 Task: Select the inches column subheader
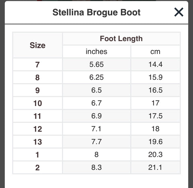click(96, 52)
